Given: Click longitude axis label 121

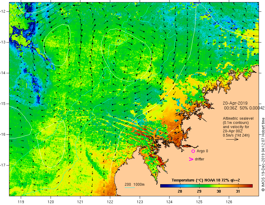Looking at the screenshot, I should (x=80, y=202).
